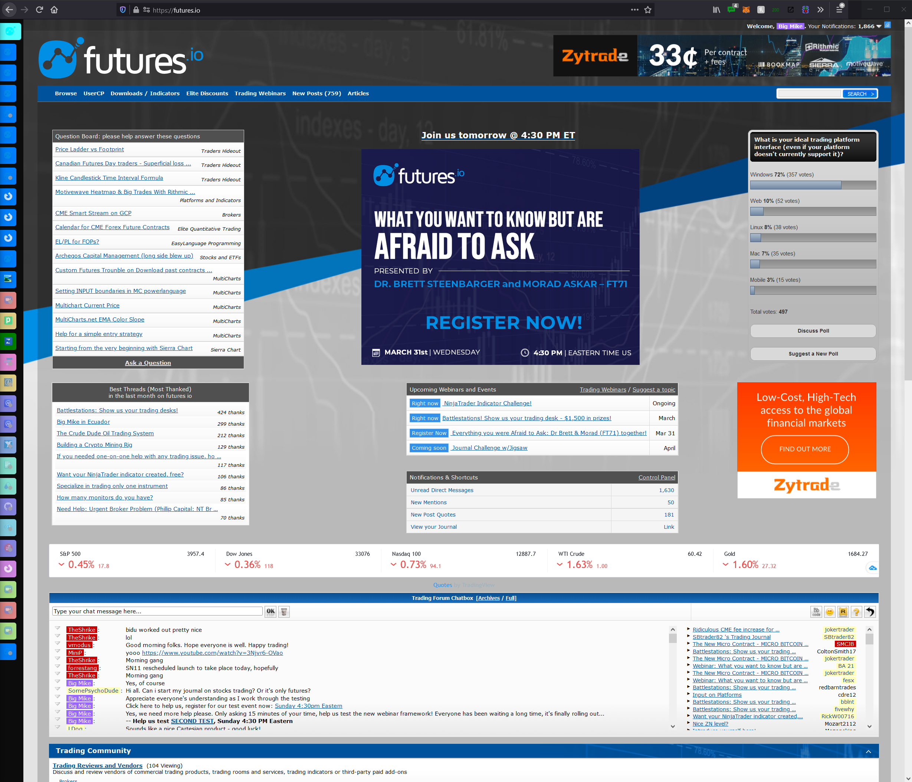Click FIND OUT MORE on Zytrade ad

coord(805,449)
